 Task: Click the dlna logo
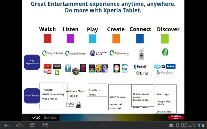(x=142, y=73)
